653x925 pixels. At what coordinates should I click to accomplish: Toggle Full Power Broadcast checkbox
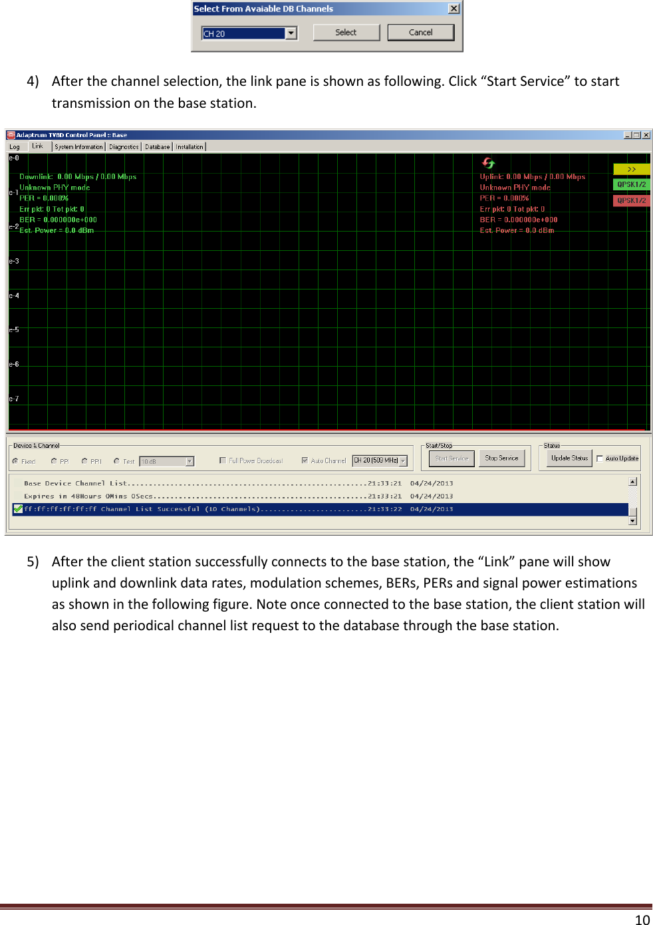pos(223,461)
